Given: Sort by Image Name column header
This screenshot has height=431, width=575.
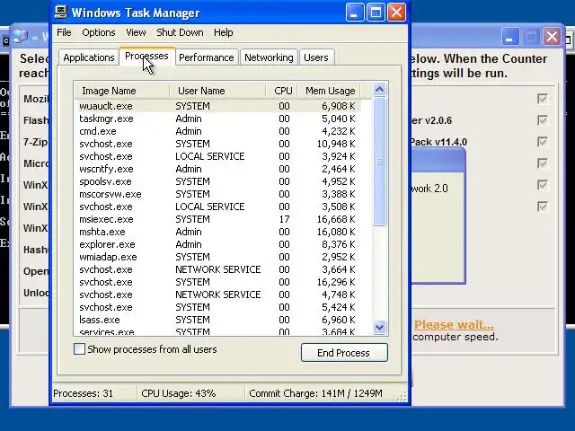Looking at the screenshot, I should point(122,91).
